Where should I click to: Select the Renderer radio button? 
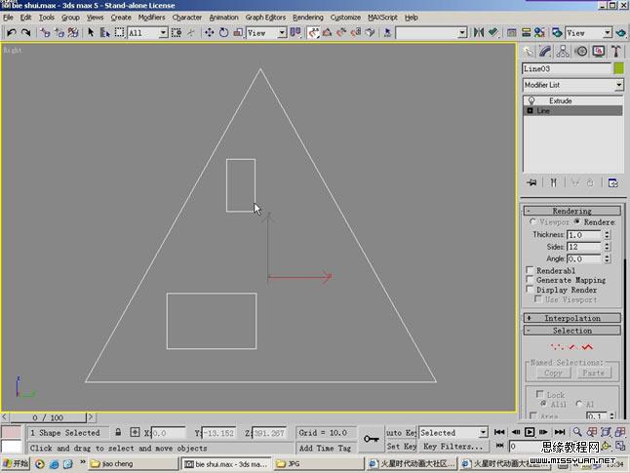click(x=577, y=221)
